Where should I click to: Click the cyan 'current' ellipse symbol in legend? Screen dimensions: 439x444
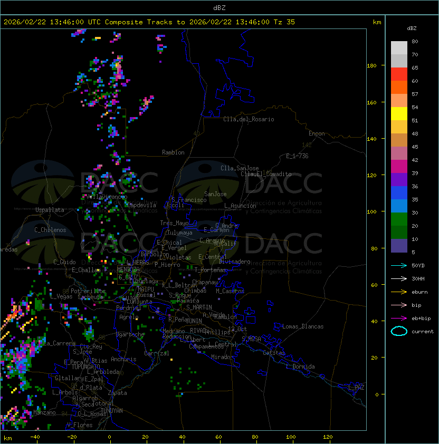click(x=399, y=331)
